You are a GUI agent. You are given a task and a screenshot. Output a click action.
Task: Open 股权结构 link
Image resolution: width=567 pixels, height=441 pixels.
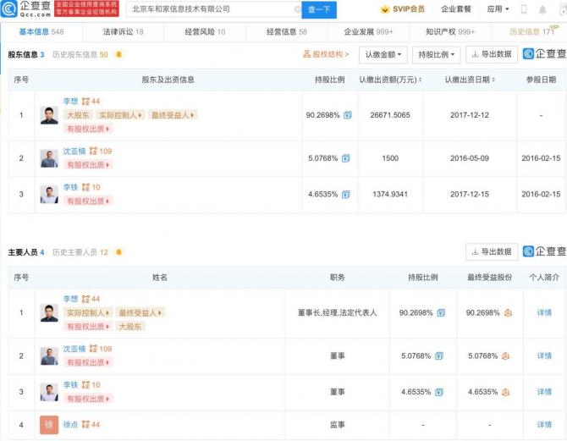pos(326,54)
